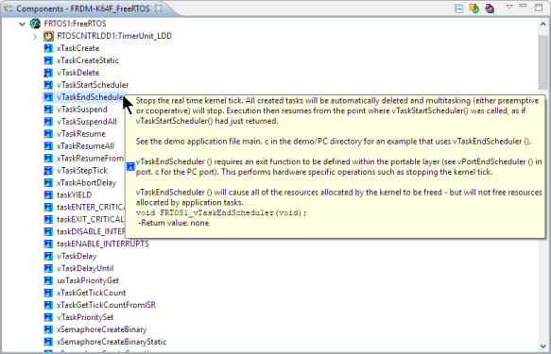
Task: Select the vTaskStartScheduler method
Action: click(93, 85)
